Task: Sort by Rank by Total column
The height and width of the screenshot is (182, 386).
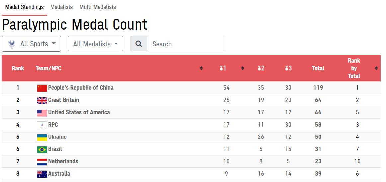Action: 376,68
